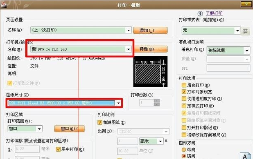Expand the 图纸尺寸 paper size dropdown

click(x=119, y=103)
